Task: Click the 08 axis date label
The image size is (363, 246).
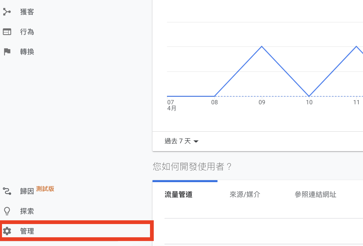Action: coord(214,102)
